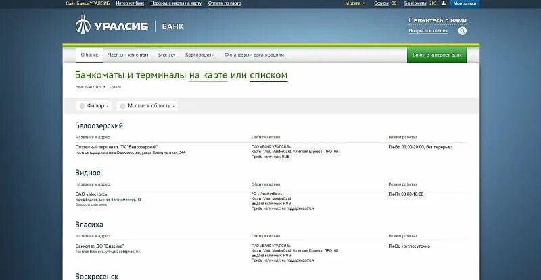Click Пн-Пт 08:00-18:00 working hours
541x280 pixels.
406,194
